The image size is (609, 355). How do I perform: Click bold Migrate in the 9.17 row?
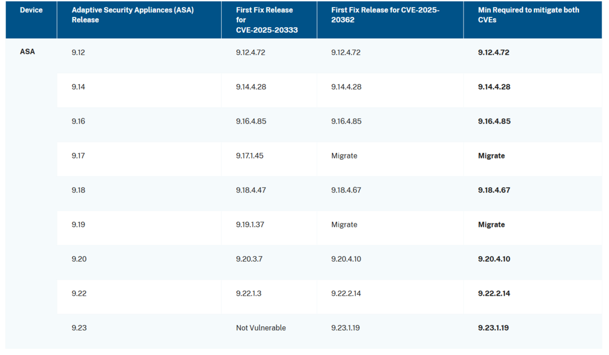tap(491, 156)
